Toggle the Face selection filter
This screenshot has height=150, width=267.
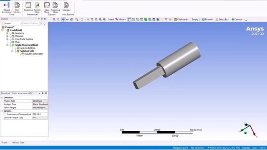[141, 20]
